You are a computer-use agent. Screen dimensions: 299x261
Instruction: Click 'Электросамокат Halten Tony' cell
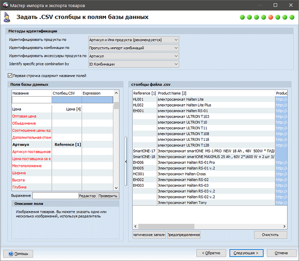click(x=216, y=203)
